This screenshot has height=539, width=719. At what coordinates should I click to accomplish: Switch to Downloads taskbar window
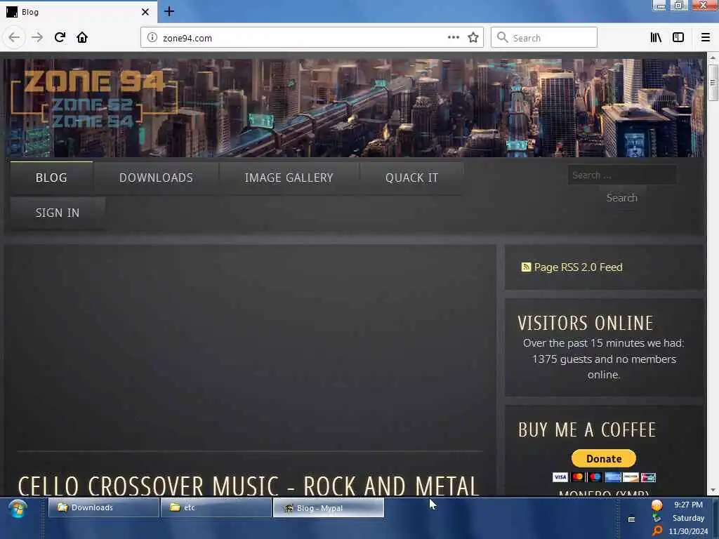(104, 508)
